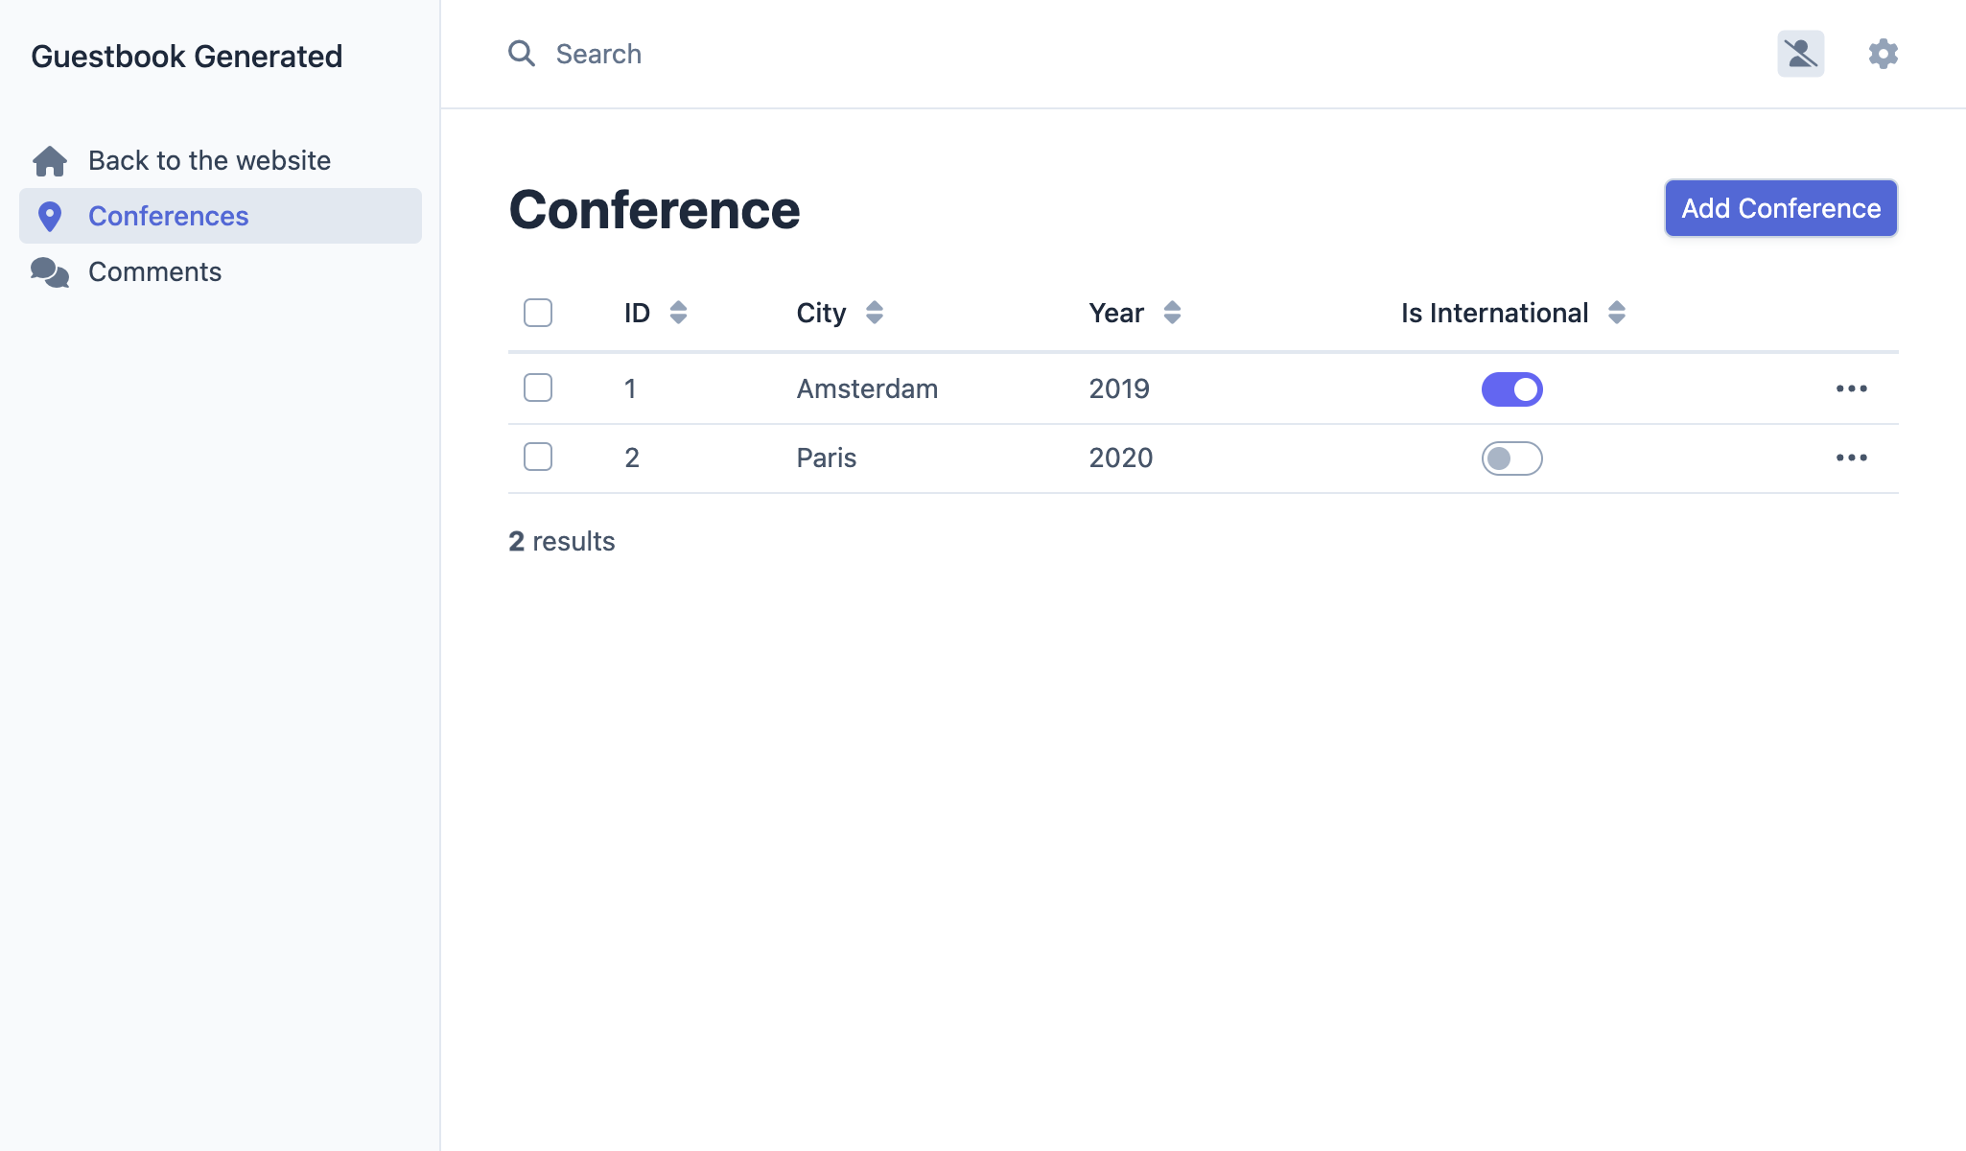Enable Is International for Paris
Viewport: 1966px width, 1151px height.
click(x=1511, y=458)
